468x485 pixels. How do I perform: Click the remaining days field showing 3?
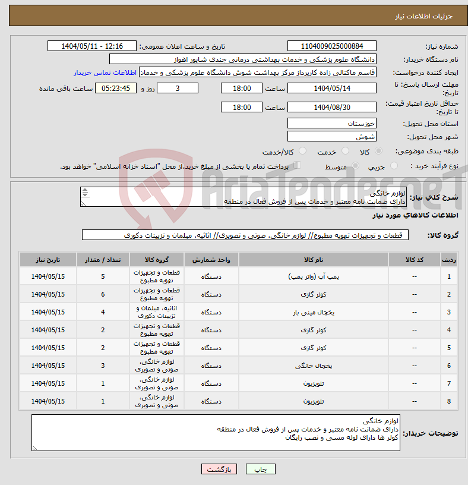[178, 88]
